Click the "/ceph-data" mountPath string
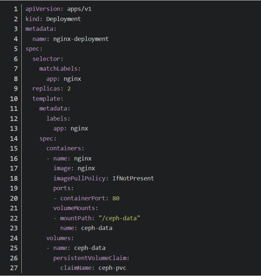The height and width of the screenshot is (276, 261). [119, 218]
